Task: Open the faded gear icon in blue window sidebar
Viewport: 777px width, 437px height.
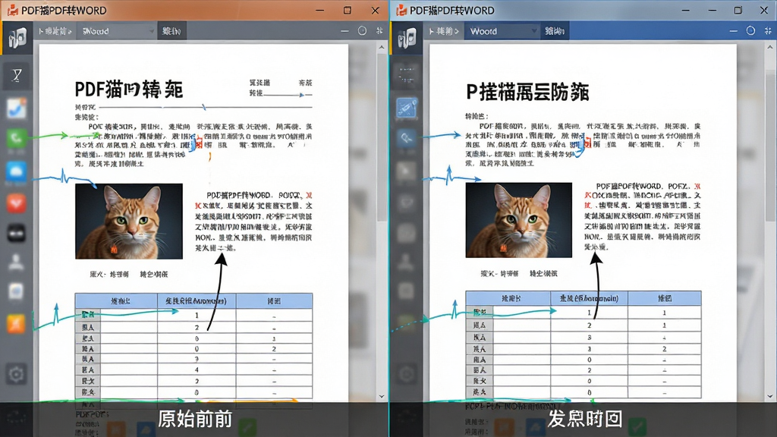Action: [407, 374]
